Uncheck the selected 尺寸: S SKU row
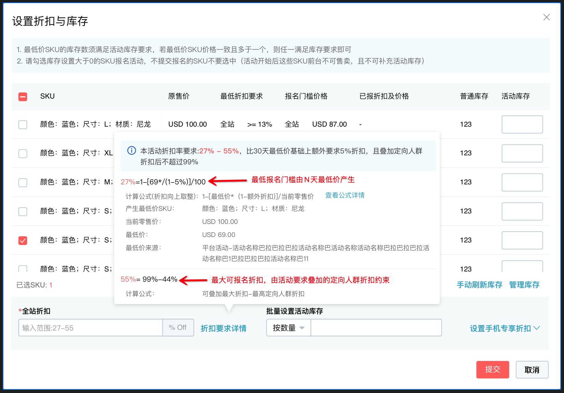The image size is (564, 393). coord(23,240)
